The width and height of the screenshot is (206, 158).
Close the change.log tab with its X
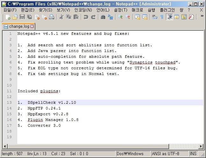[x=32, y=26]
